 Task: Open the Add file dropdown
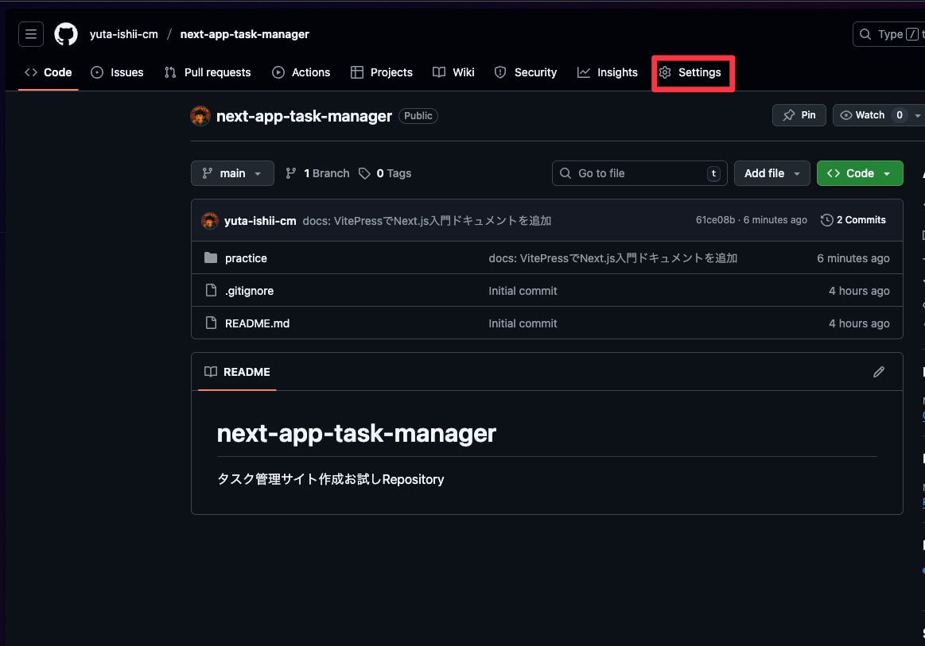(771, 173)
